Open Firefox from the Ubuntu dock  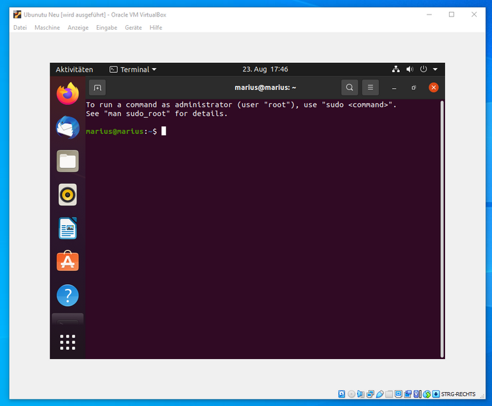(x=68, y=93)
